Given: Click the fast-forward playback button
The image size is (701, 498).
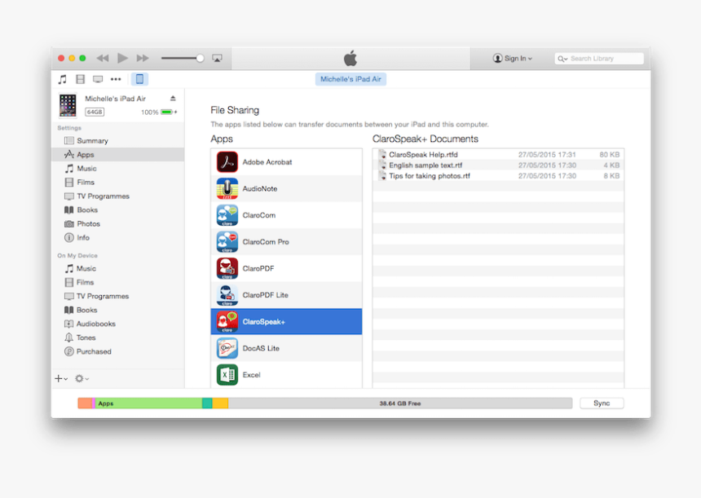Looking at the screenshot, I should 143,58.
